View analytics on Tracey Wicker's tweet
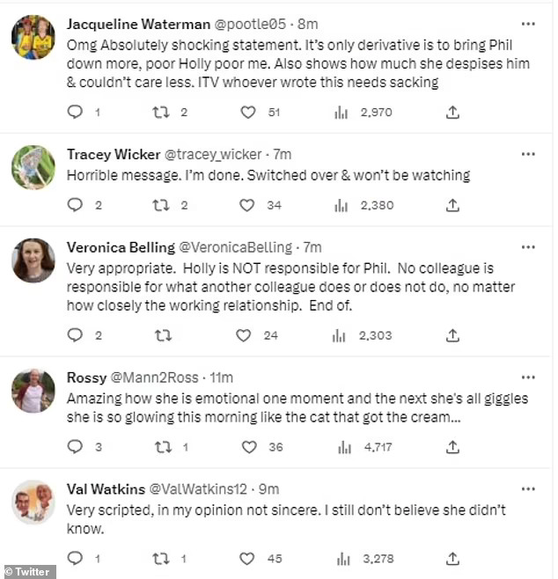Viewport: 558px width, 579px height. coord(341,205)
